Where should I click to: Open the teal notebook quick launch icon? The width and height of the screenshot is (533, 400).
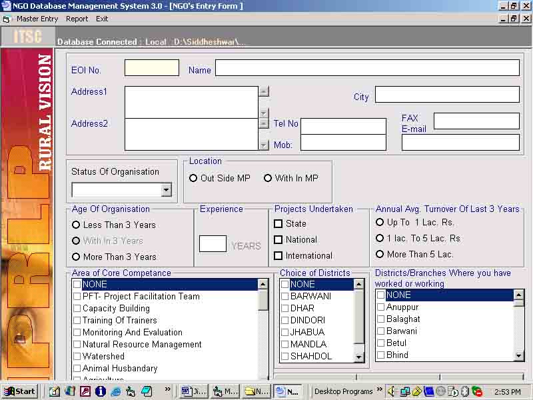click(x=146, y=391)
